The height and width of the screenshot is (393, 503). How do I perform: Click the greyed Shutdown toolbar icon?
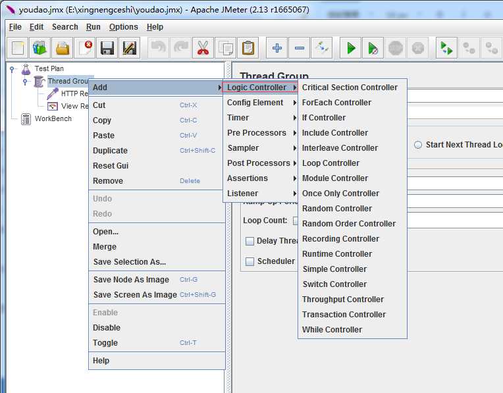pyautogui.click(x=418, y=48)
